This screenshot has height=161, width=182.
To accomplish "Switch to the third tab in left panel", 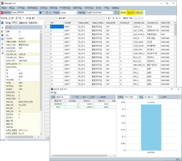I will 23,23.
